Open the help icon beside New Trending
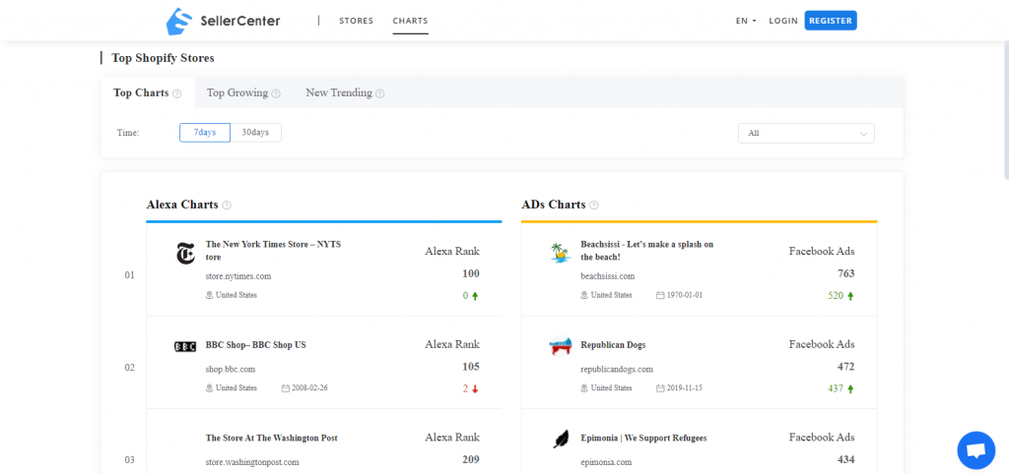1009x474 pixels. [x=380, y=93]
